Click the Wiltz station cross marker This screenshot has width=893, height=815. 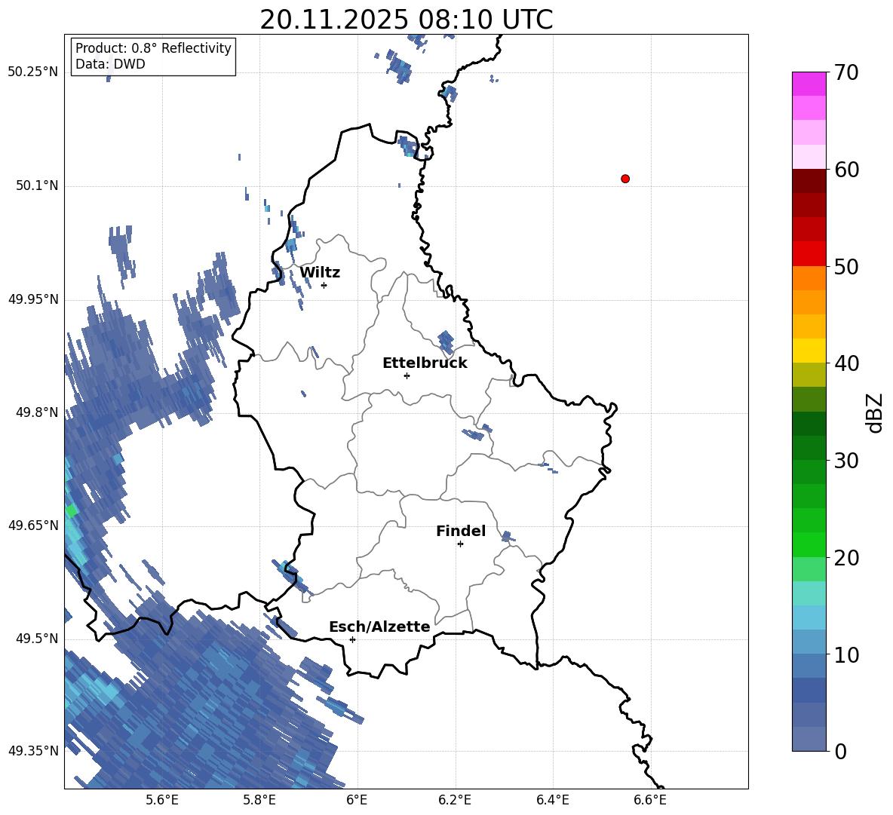(x=324, y=285)
